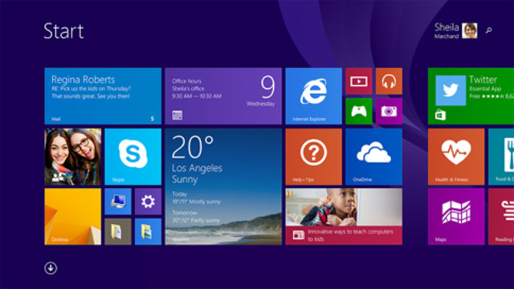This screenshot has width=514, height=289.
Task: Open the Help+Tips tile
Action: pyautogui.click(x=314, y=157)
